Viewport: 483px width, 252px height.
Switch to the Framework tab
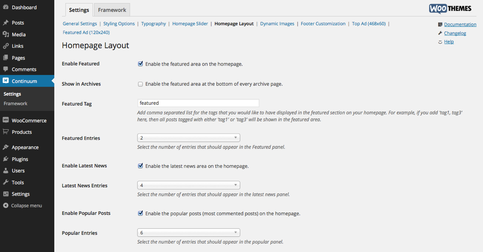[112, 10]
